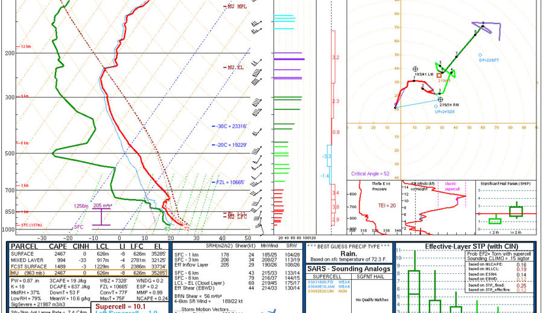
Task: Click the FZL = 10665' label on skew-T
Action: pos(228,182)
